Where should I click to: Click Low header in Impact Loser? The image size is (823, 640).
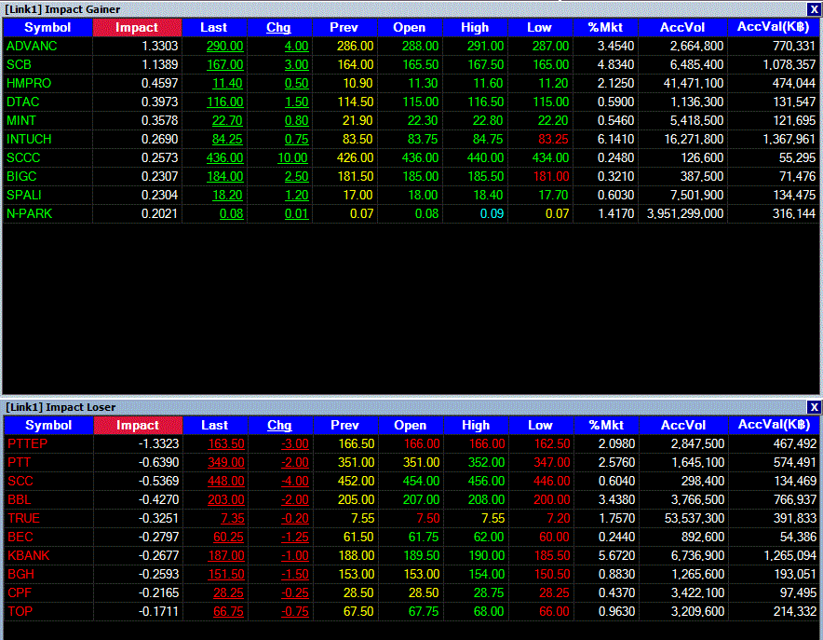pyautogui.click(x=541, y=425)
